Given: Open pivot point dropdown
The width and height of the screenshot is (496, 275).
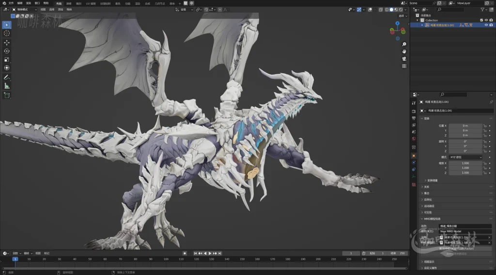Looking at the screenshot, I should click(199, 10).
